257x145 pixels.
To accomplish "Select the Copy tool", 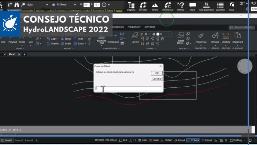I will coord(52,39).
